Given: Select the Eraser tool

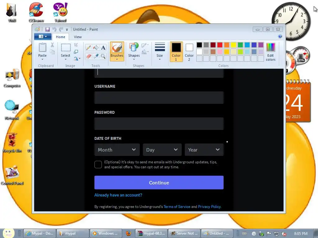Looking at the screenshot, I should coord(89,56).
